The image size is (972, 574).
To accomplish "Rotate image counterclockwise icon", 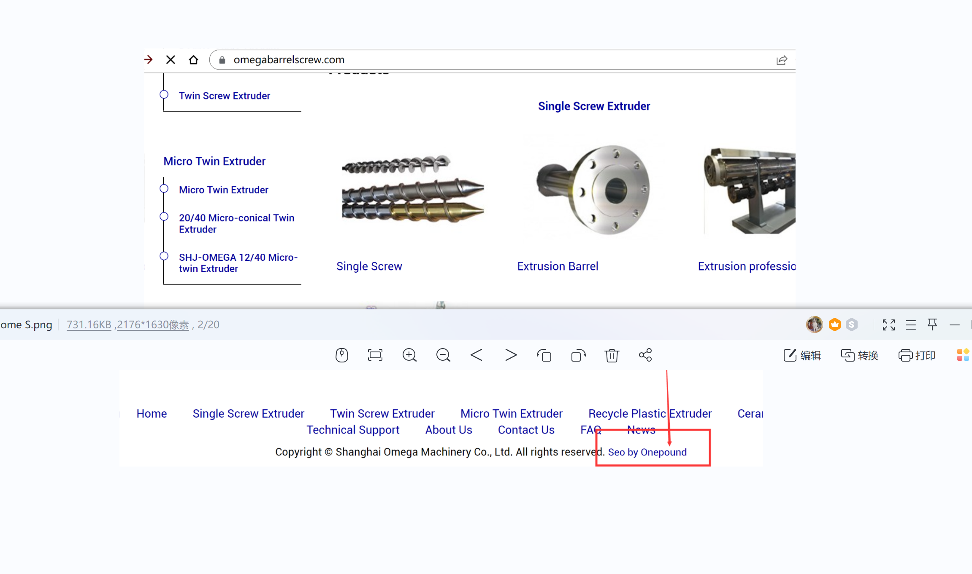I will tap(544, 355).
